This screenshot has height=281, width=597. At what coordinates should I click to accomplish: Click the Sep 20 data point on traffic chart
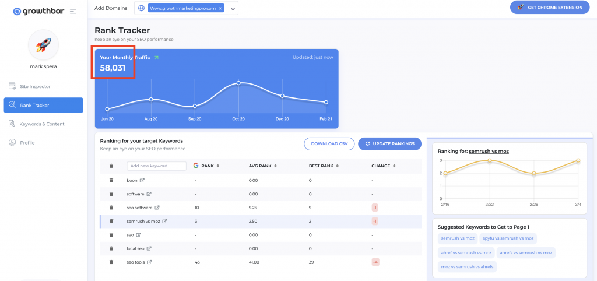pyautogui.click(x=195, y=106)
